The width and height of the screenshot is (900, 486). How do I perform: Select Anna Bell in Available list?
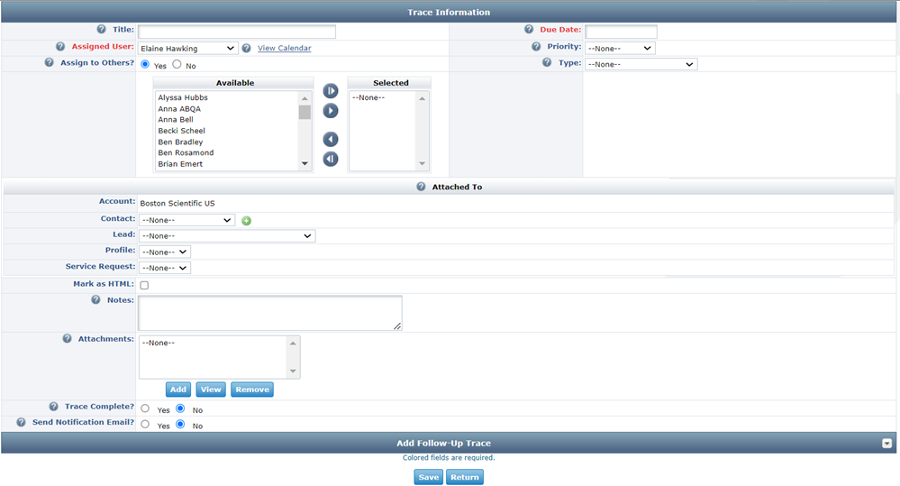click(x=176, y=120)
